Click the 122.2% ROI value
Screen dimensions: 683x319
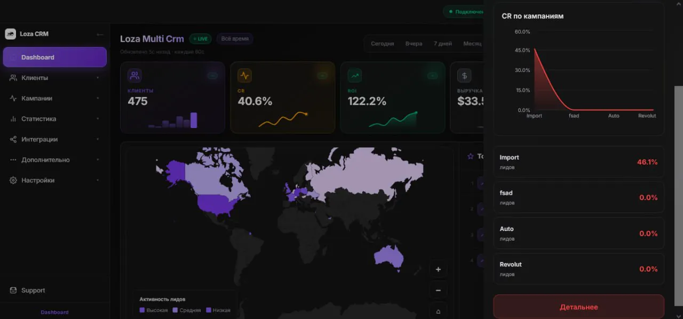point(367,101)
